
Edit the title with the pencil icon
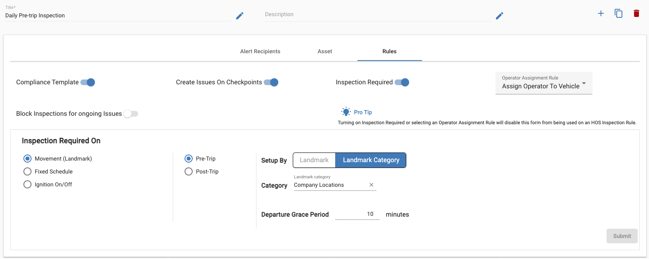pyautogui.click(x=240, y=16)
